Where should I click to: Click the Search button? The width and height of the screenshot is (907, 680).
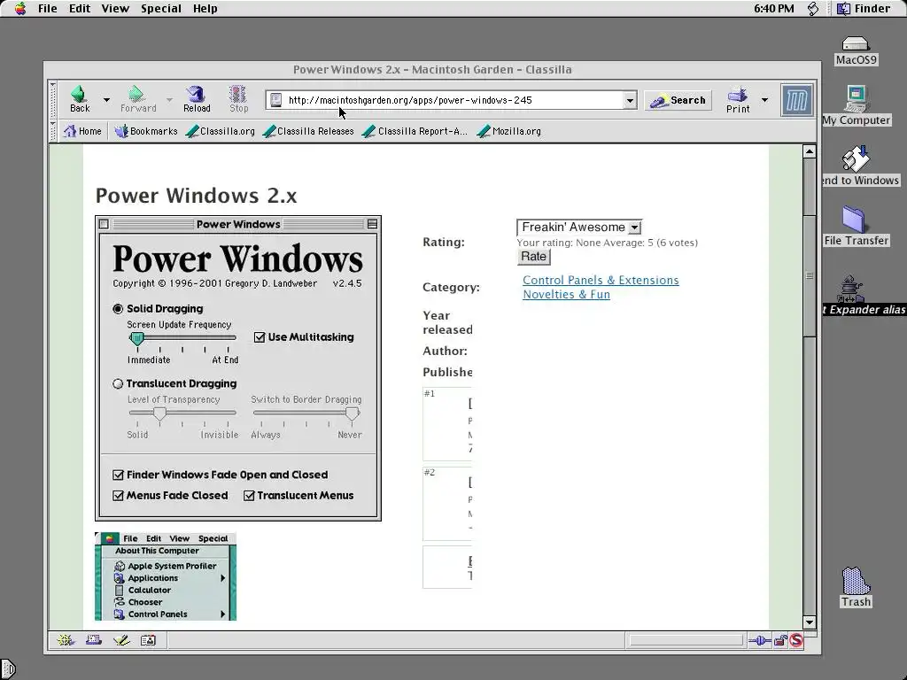coord(678,101)
